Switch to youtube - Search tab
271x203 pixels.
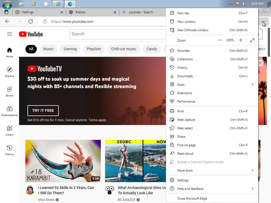(143, 12)
